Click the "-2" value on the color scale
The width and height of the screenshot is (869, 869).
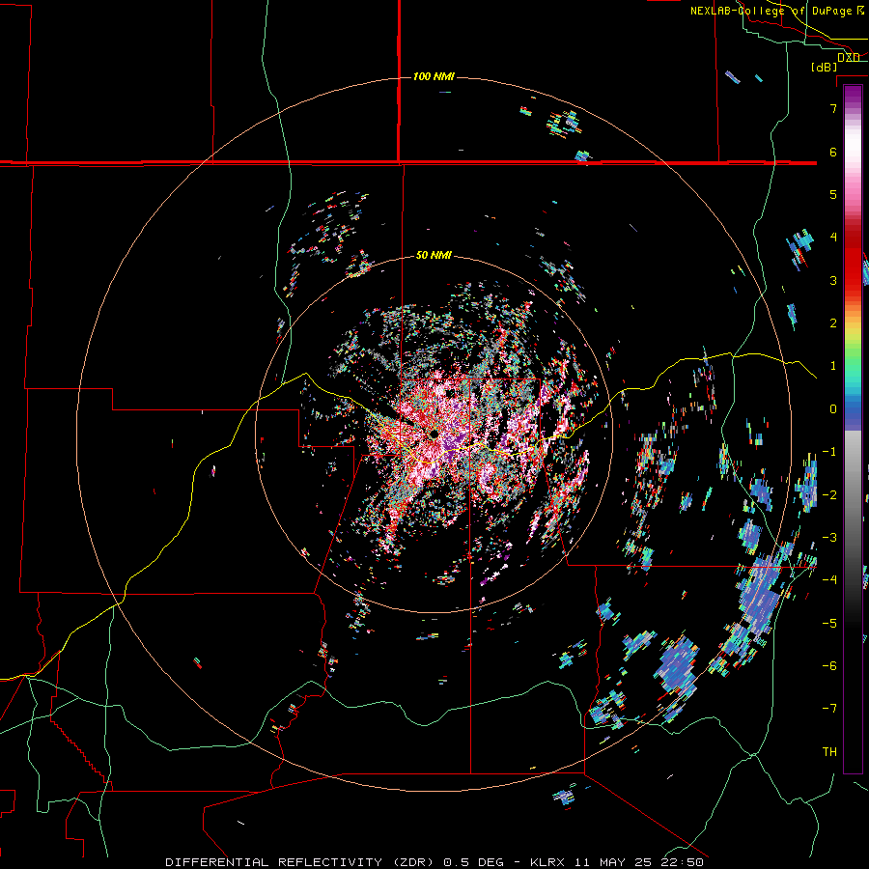pyautogui.click(x=829, y=495)
